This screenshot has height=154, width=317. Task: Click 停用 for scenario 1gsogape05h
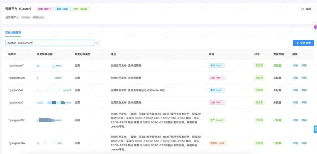click(x=304, y=120)
